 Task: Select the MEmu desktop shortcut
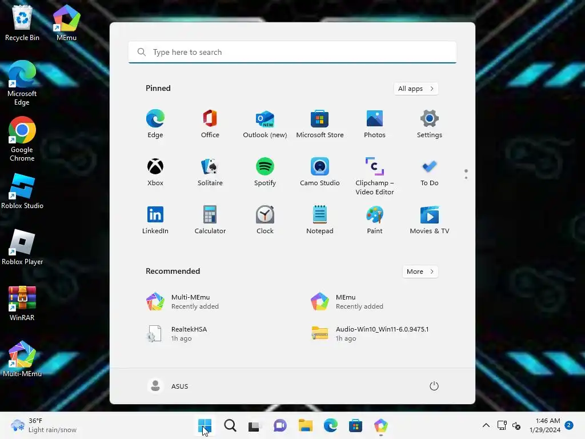pyautogui.click(x=66, y=23)
